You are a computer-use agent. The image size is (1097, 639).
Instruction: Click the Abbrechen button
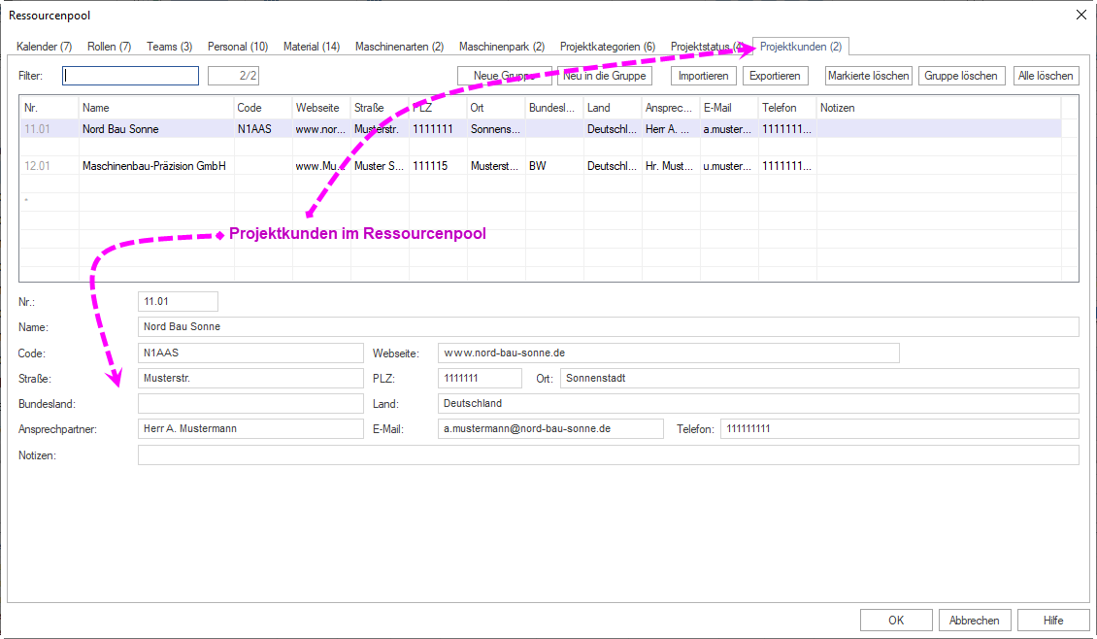click(x=975, y=621)
